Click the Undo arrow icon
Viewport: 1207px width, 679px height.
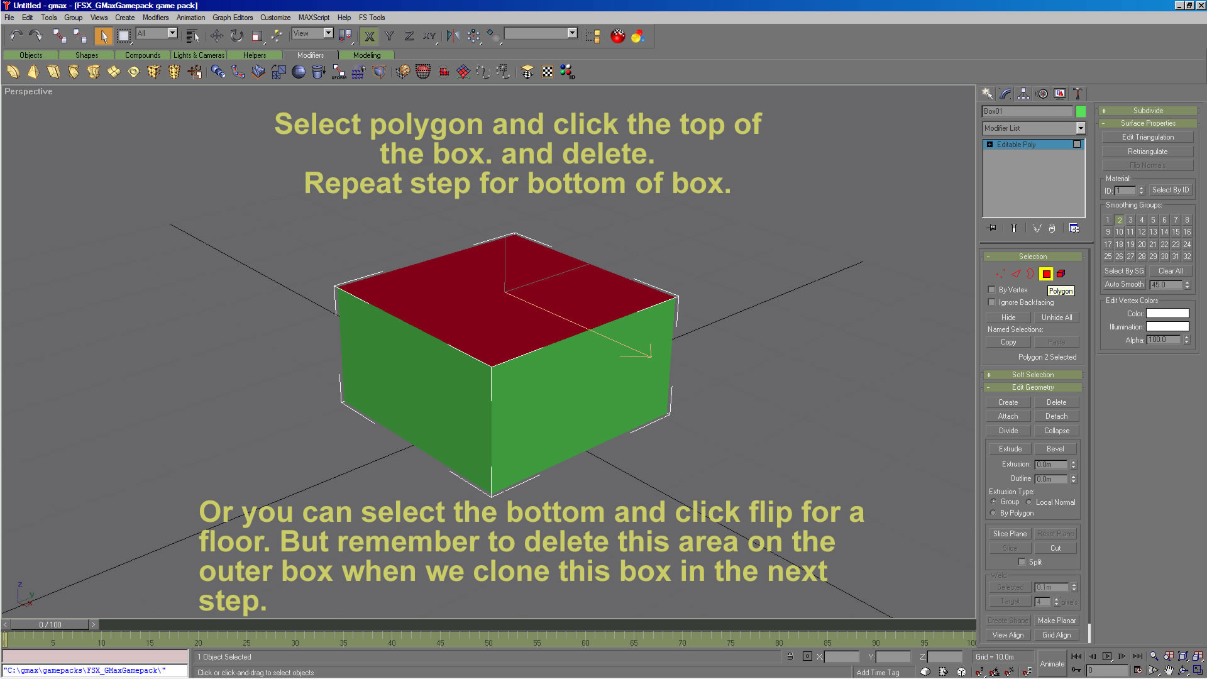click(16, 36)
